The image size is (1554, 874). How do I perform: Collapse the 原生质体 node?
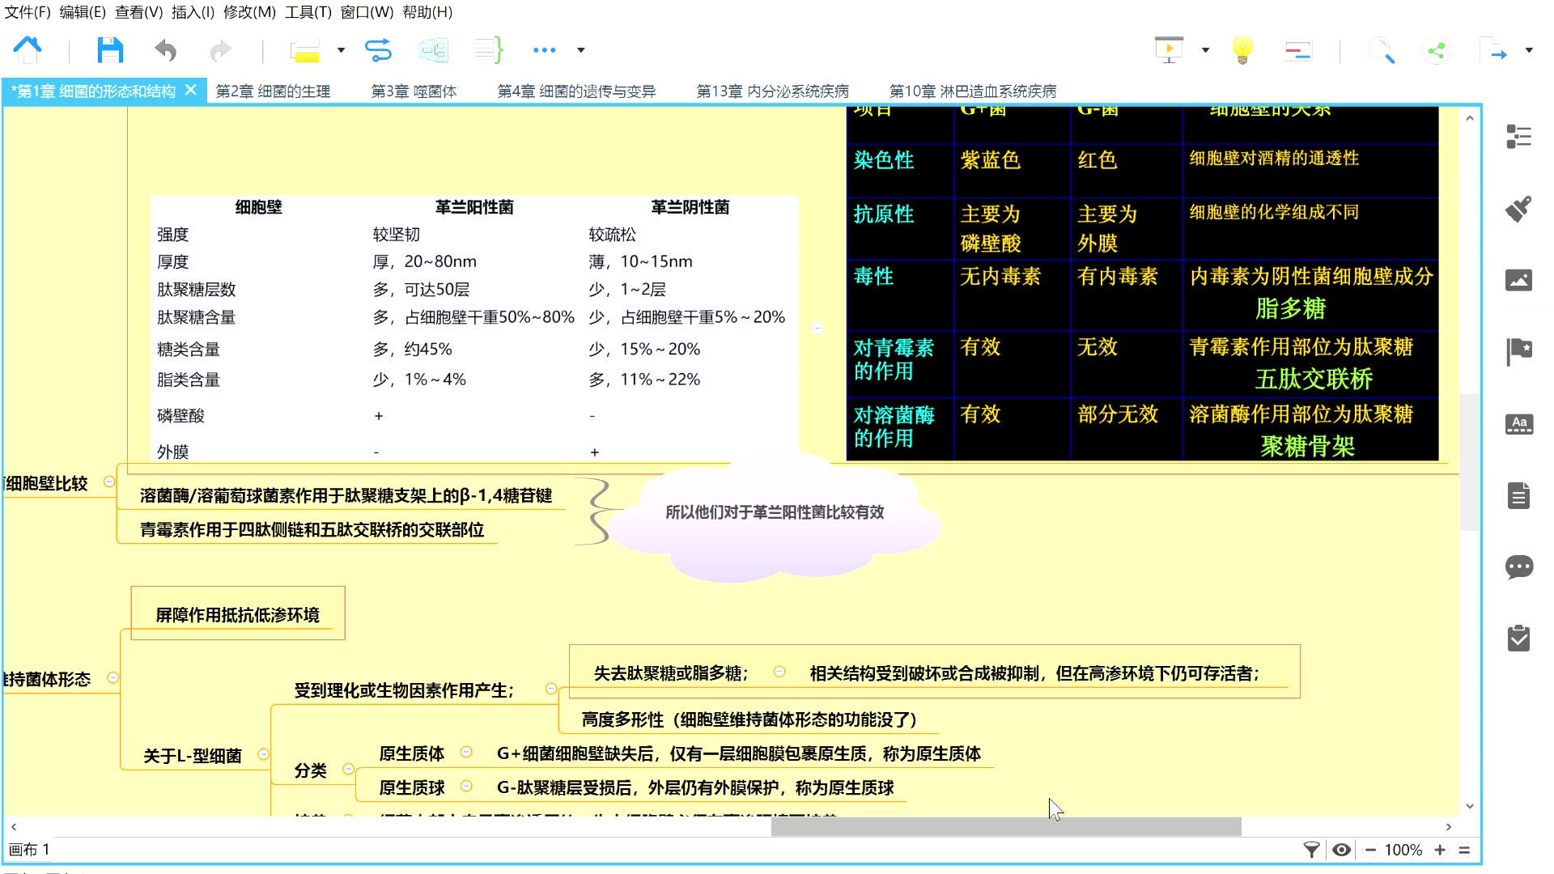coord(466,752)
